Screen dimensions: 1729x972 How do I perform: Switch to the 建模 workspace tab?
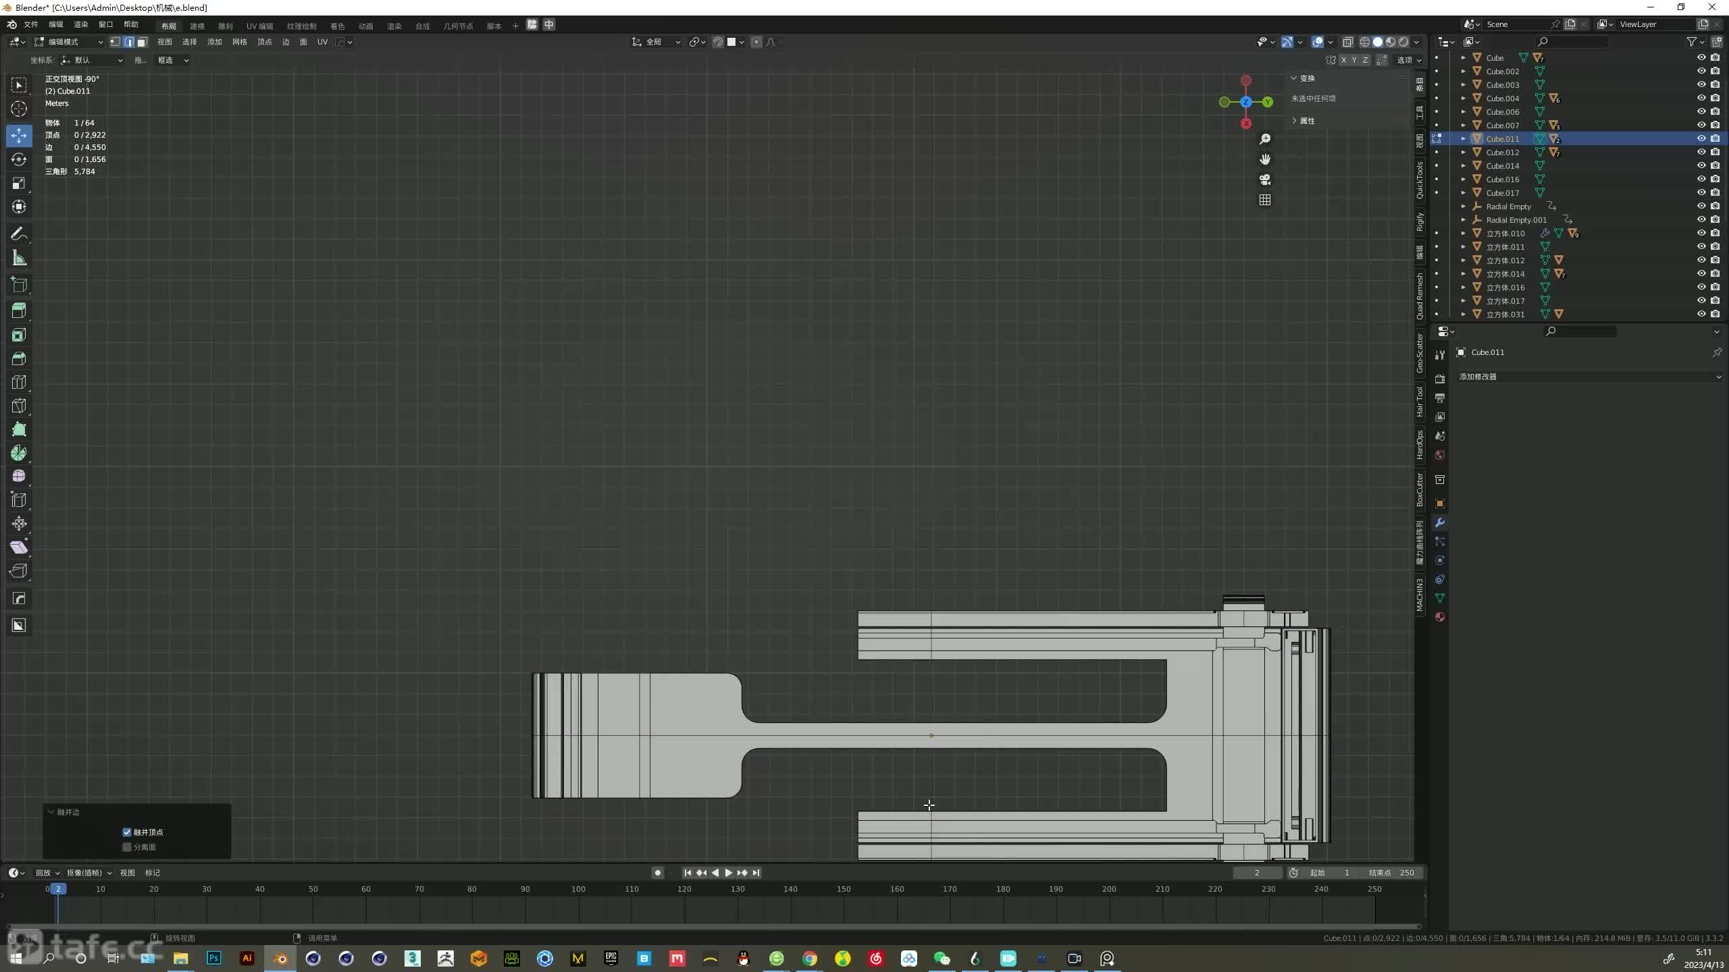coord(197,26)
